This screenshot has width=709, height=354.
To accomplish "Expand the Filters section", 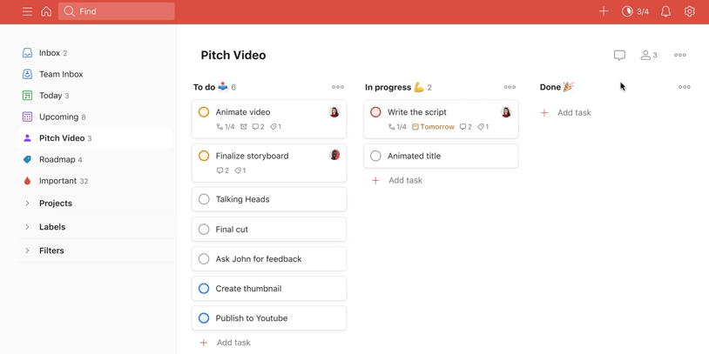I will (x=27, y=250).
